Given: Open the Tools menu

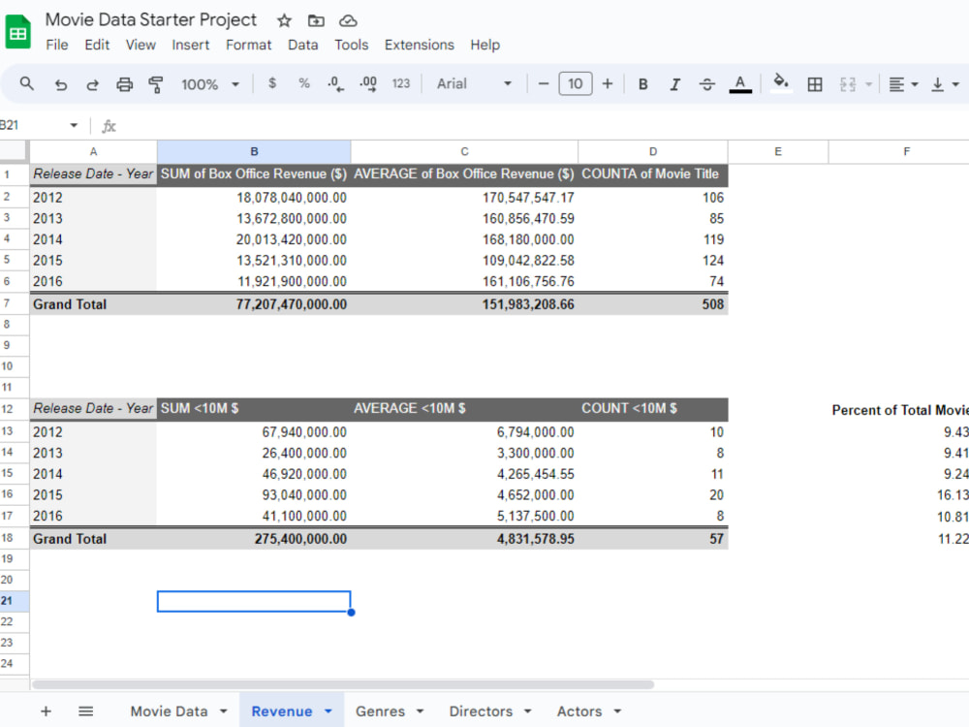Looking at the screenshot, I should coord(351,46).
